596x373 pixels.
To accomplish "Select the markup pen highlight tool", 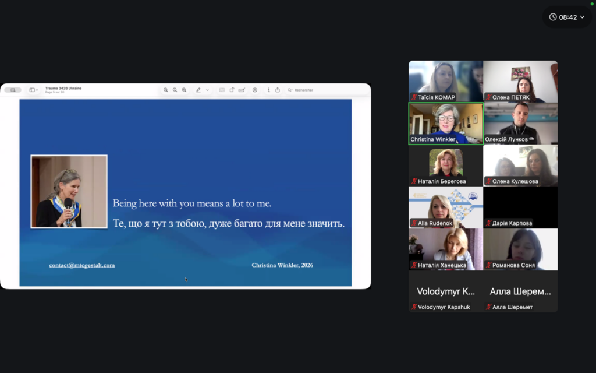I will 198,90.
